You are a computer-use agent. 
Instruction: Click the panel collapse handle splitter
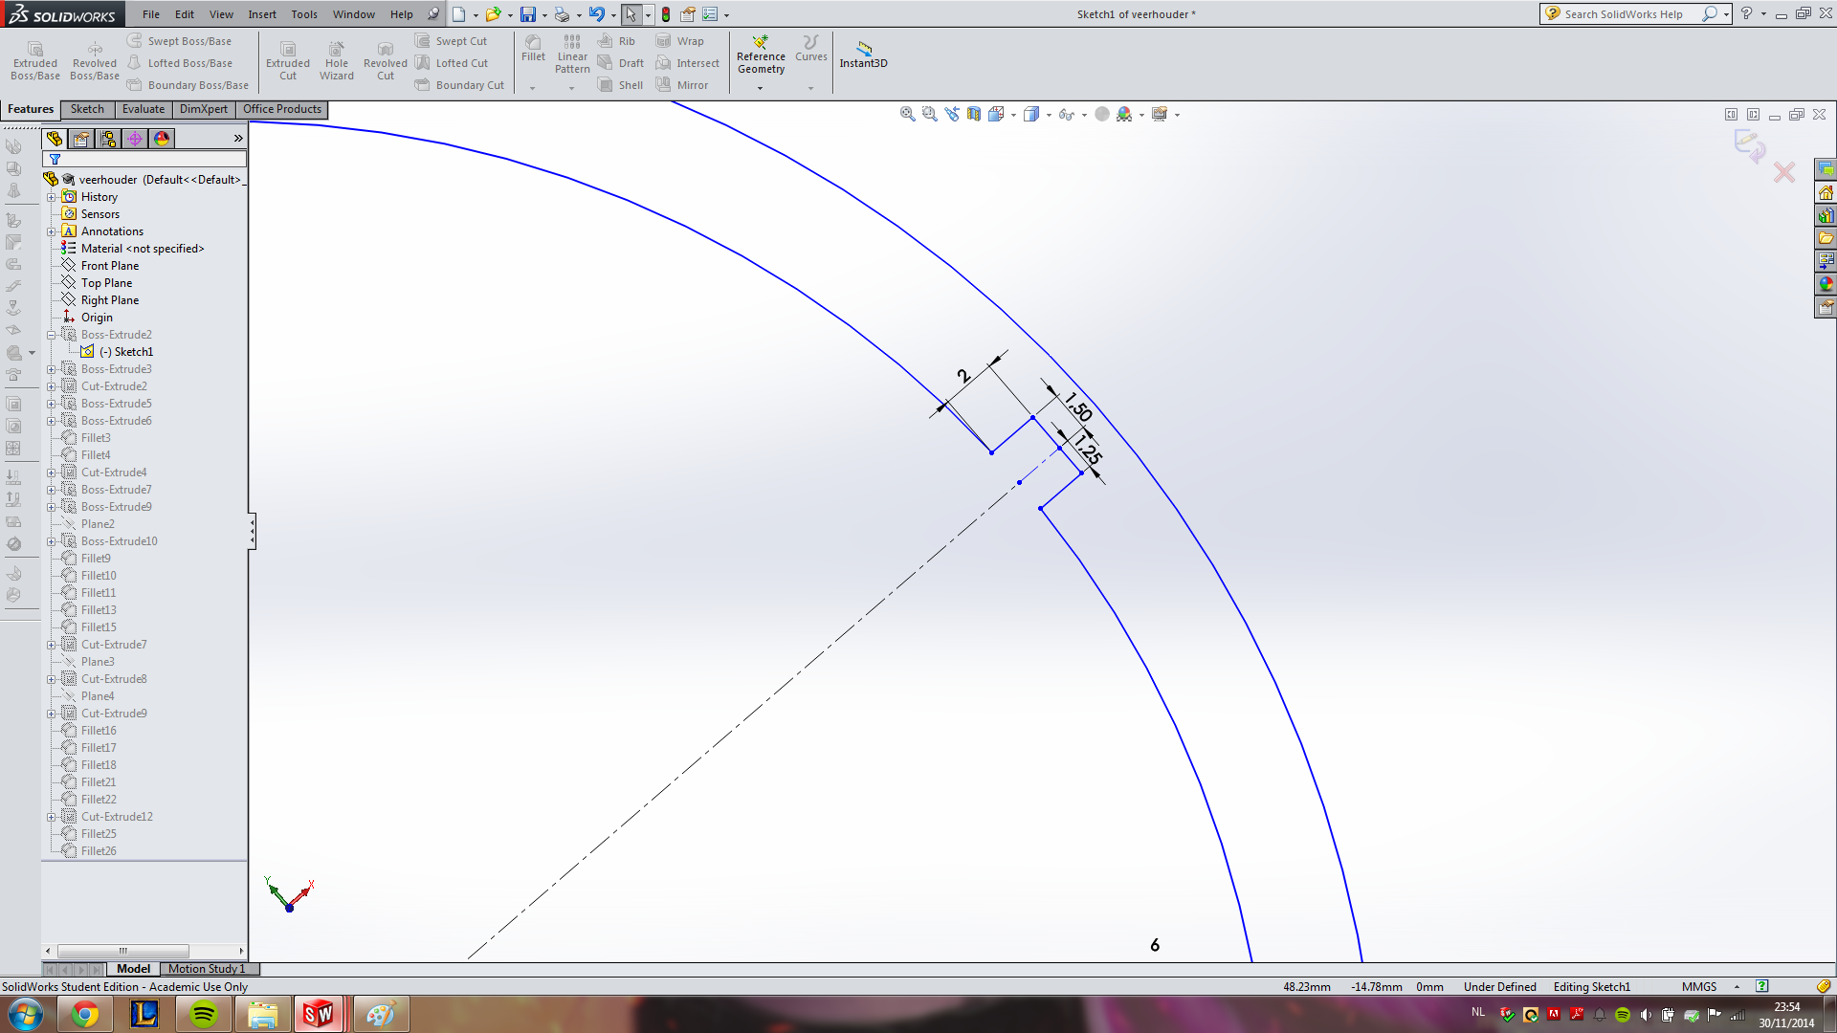[x=253, y=531]
